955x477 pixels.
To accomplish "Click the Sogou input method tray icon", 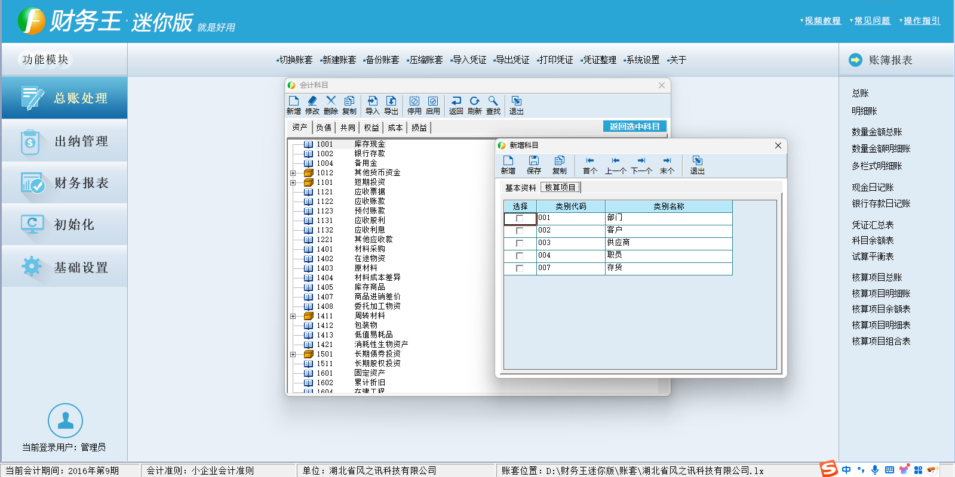I will (829, 469).
